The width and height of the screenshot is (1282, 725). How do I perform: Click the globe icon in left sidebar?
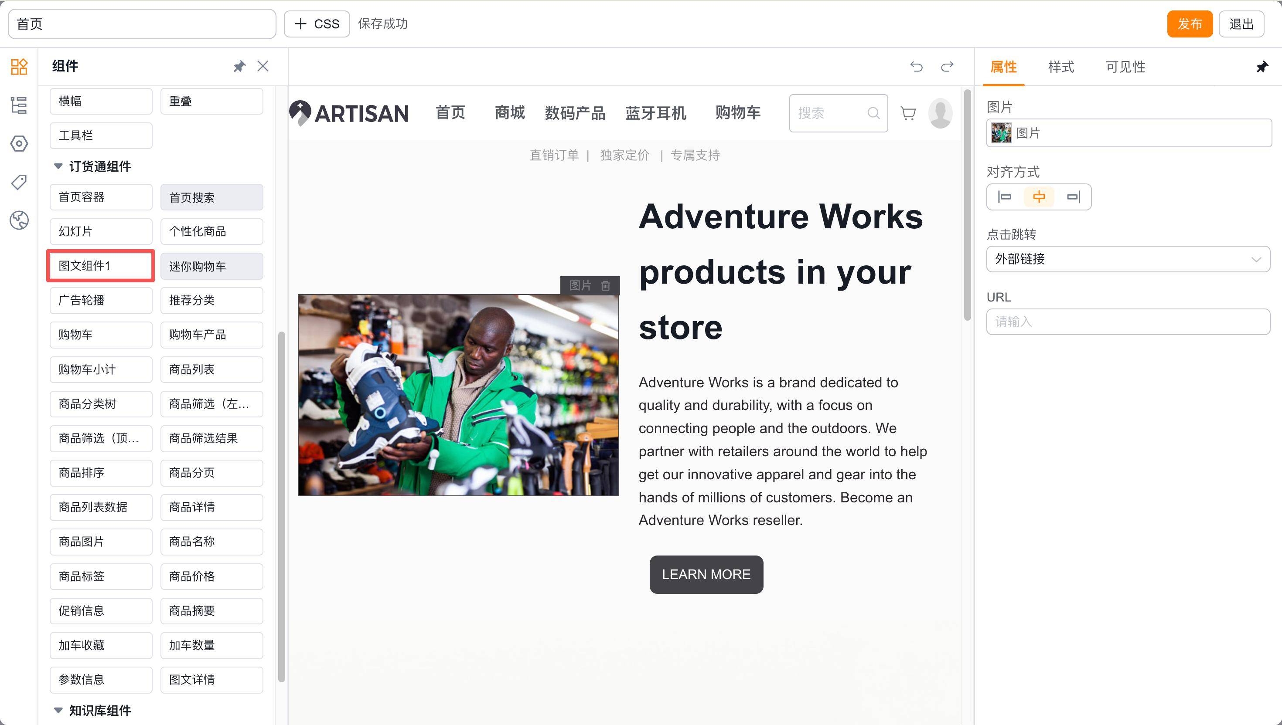[19, 220]
